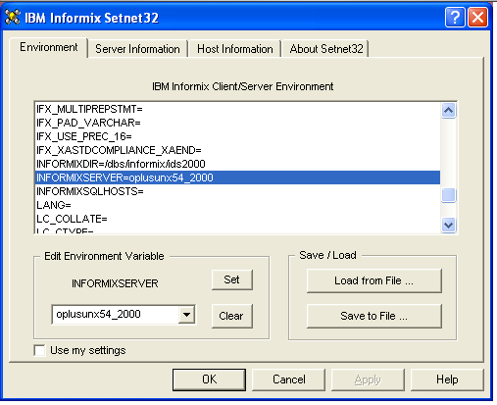Click the Apply button
This screenshot has width=497, height=405.
click(x=368, y=380)
